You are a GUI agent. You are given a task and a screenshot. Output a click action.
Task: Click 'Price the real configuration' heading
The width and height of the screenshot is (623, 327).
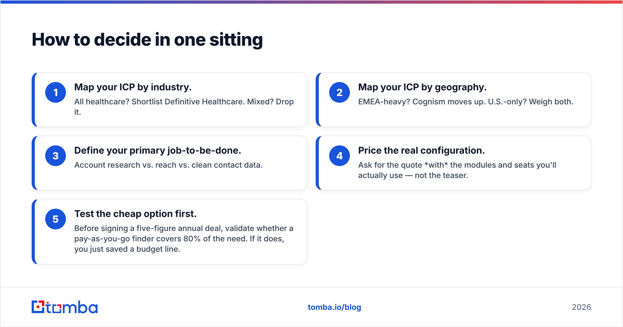(x=422, y=151)
